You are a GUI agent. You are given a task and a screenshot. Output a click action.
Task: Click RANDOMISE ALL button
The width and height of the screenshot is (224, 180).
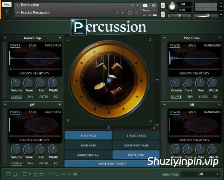tap(88, 155)
